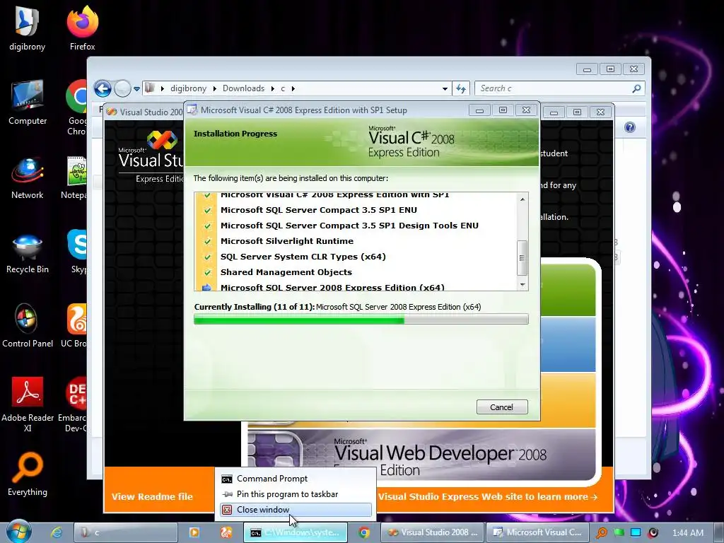Open Control Panel desktop icon
The image size is (724, 543).
click(x=28, y=325)
